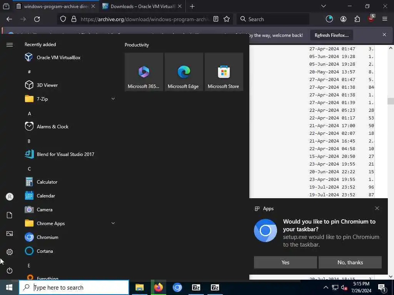The height and width of the screenshot is (295, 394).
Task: Open the Microsoft 365 tile
Action: pos(144,72)
